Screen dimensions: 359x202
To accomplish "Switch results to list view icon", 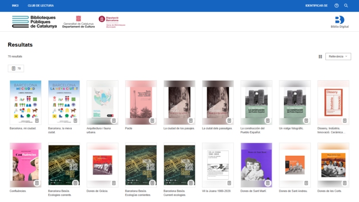I will pos(320,57).
